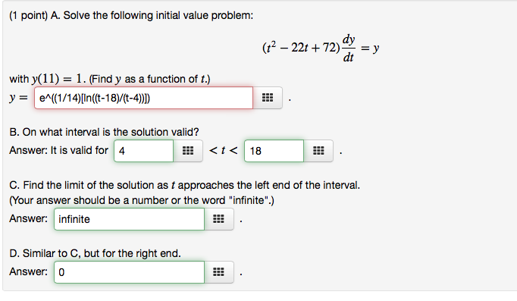Open equation editor beside the infinite answer
The height and width of the screenshot is (301, 517).
pos(218,219)
